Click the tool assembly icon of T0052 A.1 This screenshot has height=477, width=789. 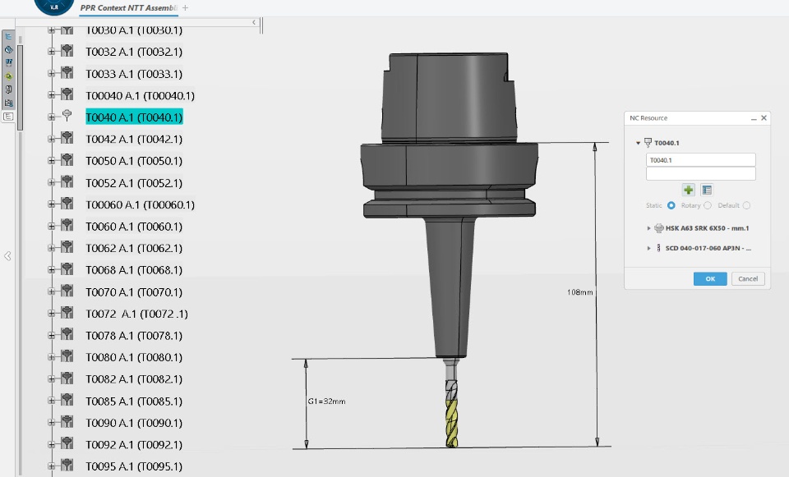(67, 182)
